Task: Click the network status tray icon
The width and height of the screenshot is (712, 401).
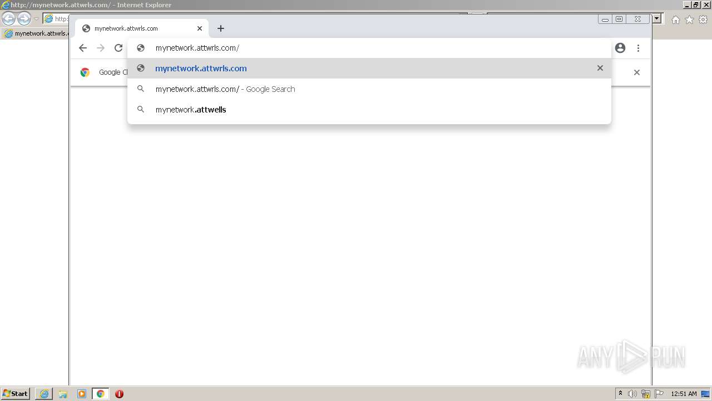Action: click(646, 394)
